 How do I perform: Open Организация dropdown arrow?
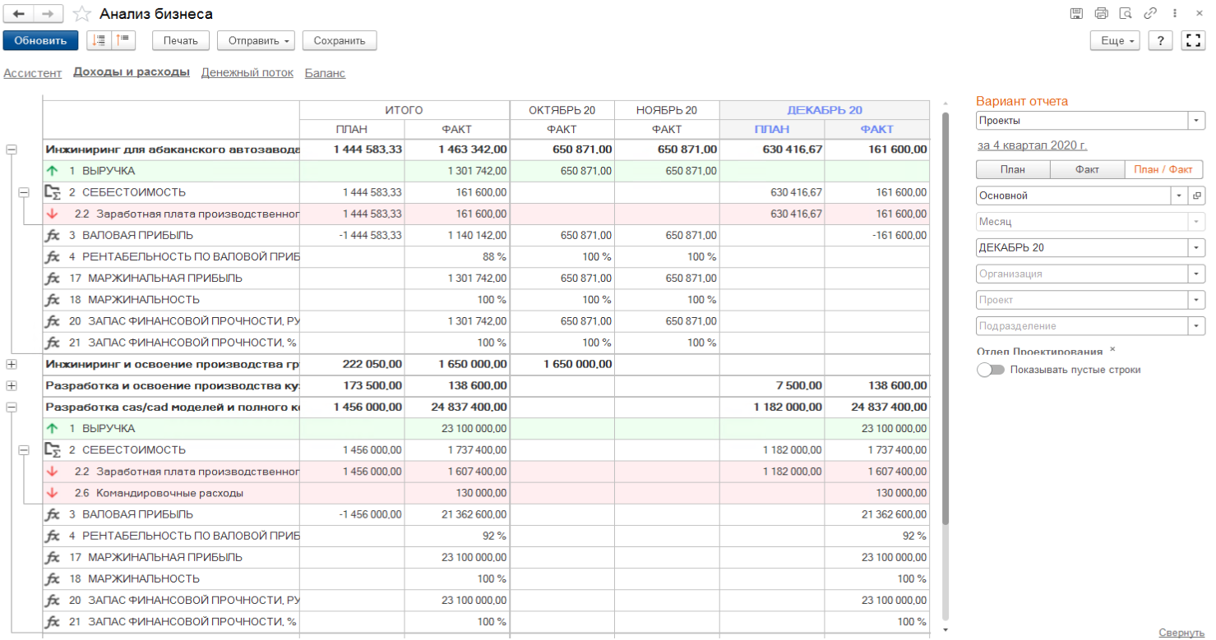[x=1197, y=274]
